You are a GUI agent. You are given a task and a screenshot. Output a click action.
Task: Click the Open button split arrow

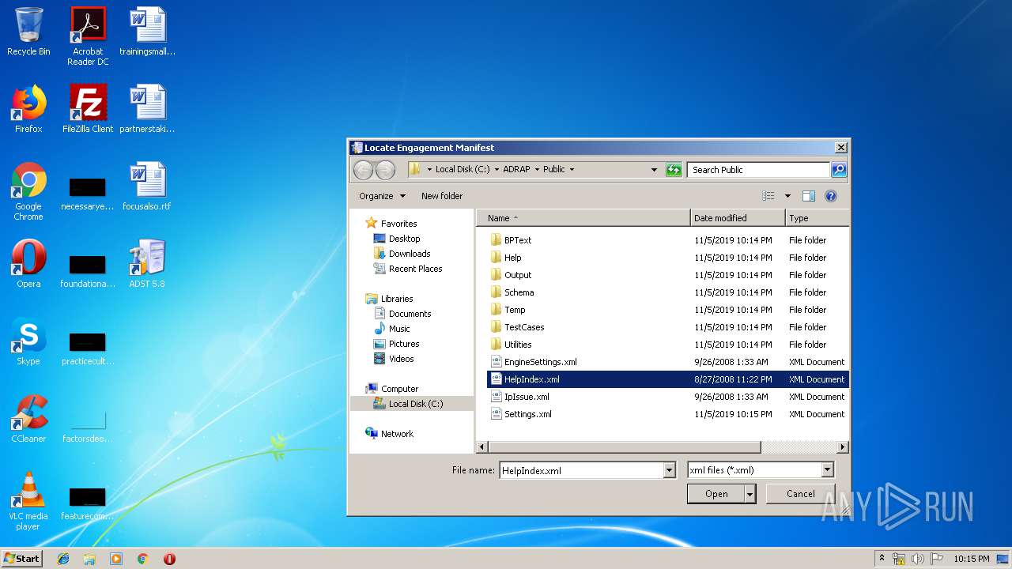[750, 494]
